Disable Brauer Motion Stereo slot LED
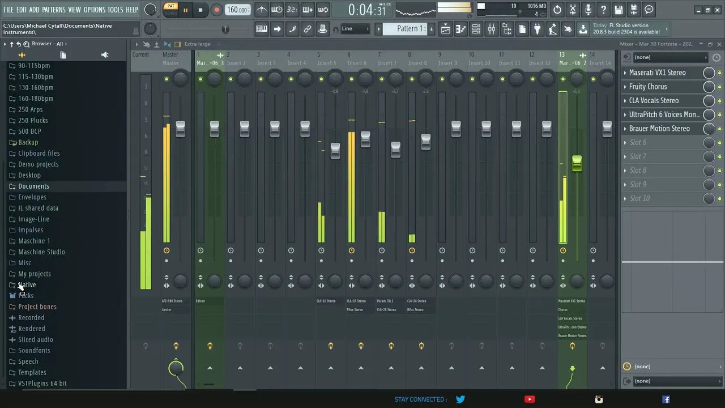Screen dimensions: 725x408 [719, 129]
